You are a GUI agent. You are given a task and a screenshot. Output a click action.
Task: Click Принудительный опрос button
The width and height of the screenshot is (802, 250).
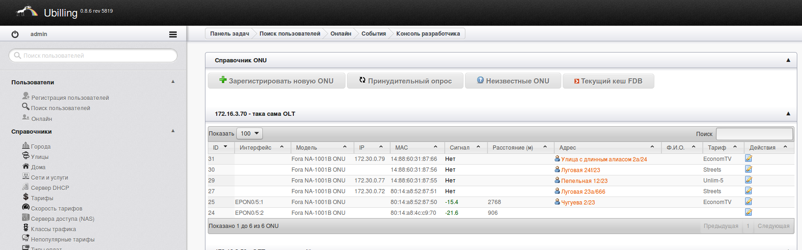(x=405, y=81)
